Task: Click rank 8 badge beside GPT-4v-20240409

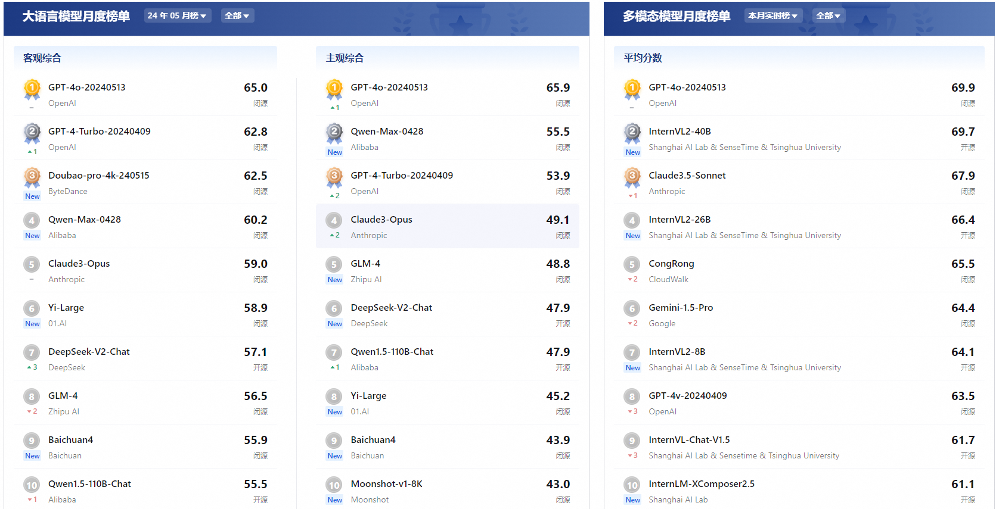Action: coord(632,396)
